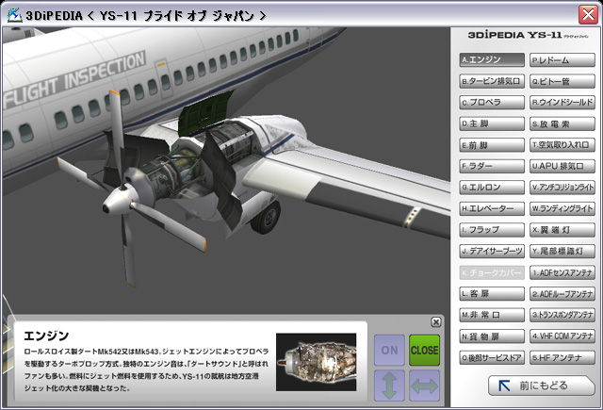The height and width of the screenshot is (410, 603).
Task: Choose the C.プロペラ button
Action: pyautogui.click(x=492, y=103)
